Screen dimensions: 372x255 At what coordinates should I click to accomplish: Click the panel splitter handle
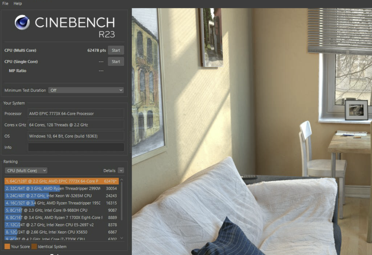coord(130,142)
